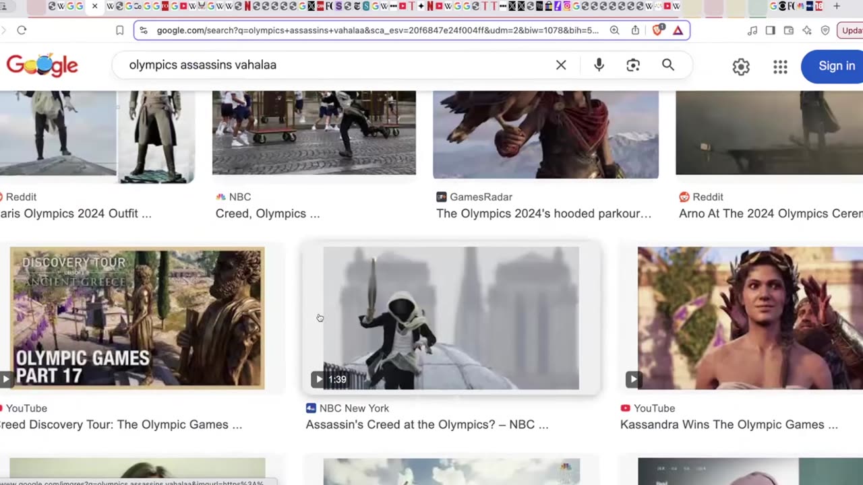Image resolution: width=863 pixels, height=485 pixels.
Task: Click the Reddit label above Arno title
Action: (x=701, y=197)
